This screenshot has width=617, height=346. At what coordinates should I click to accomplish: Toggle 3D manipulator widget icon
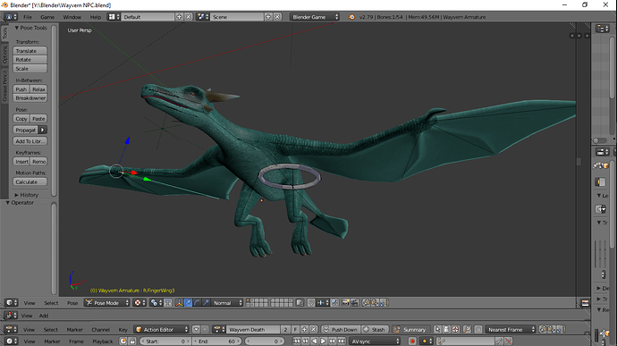[x=180, y=303]
